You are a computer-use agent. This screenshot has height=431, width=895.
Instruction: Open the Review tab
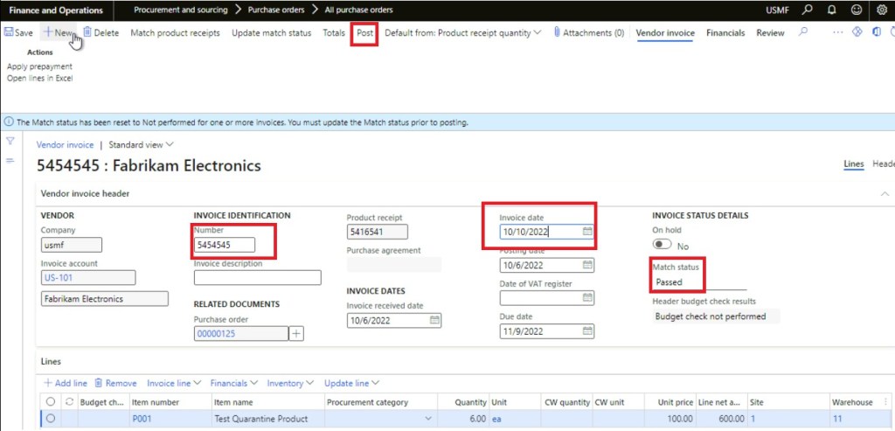[770, 32]
